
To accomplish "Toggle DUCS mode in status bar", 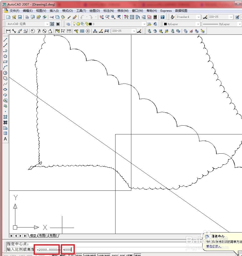I will [115, 255].
